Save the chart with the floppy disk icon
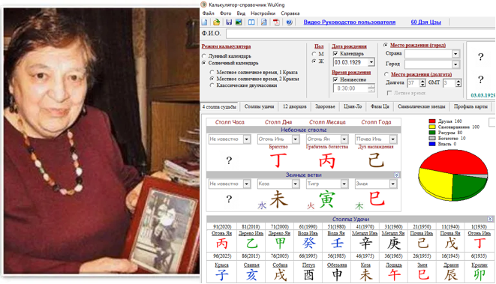496x284 pixels. [229, 22]
